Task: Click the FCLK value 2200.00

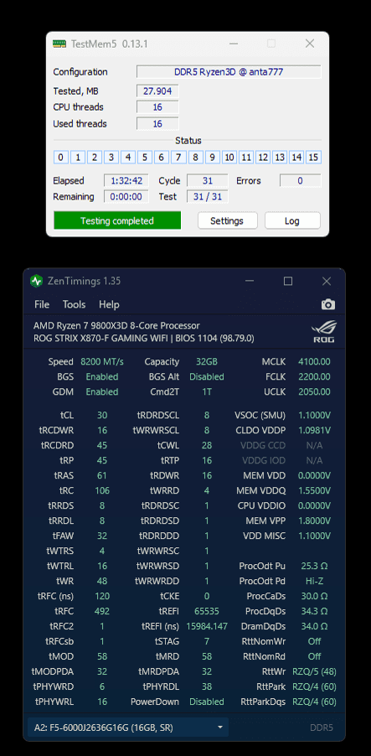Action: coord(314,376)
